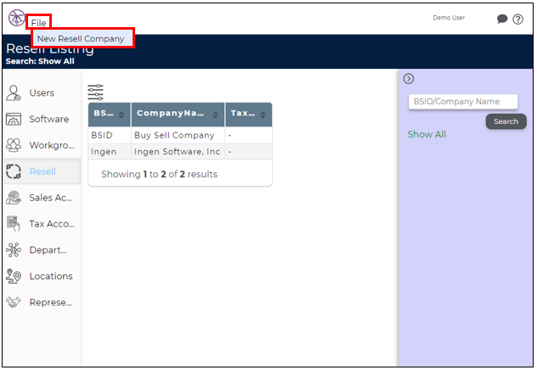Image resolution: width=537 pixels, height=370 pixels.
Task: Focus the BSID/Company Name search field
Action: (463, 102)
